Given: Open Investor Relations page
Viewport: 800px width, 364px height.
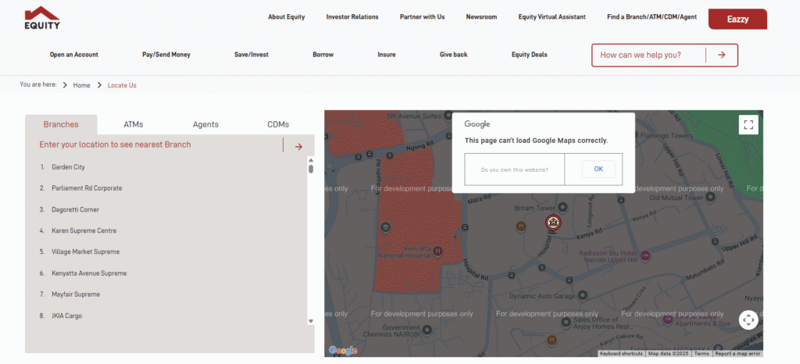Looking at the screenshot, I should pyautogui.click(x=352, y=17).
